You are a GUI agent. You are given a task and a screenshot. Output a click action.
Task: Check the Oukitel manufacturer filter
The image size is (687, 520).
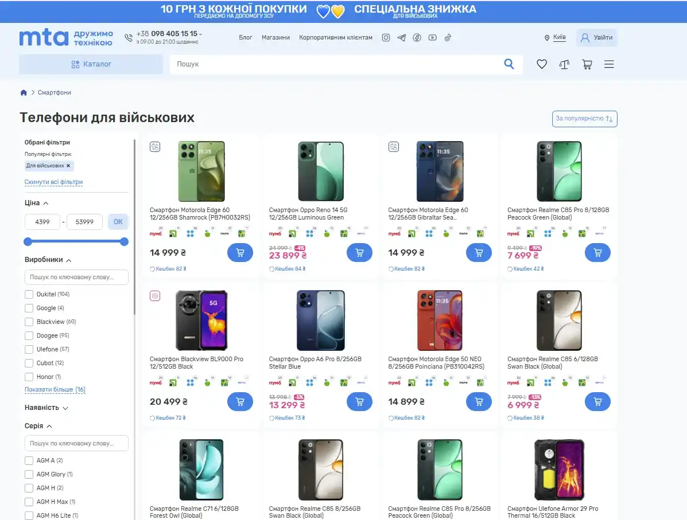coord(29,294)
